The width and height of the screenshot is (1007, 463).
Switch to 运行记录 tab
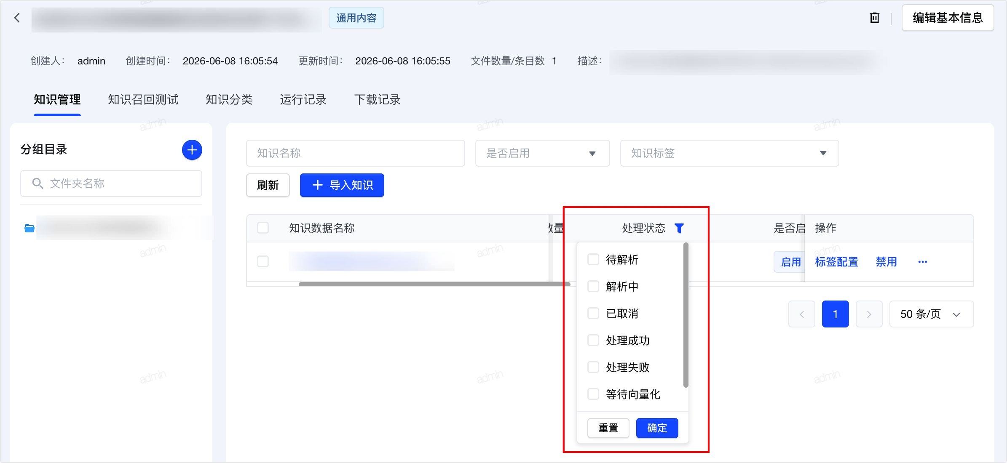click(303, 100)
